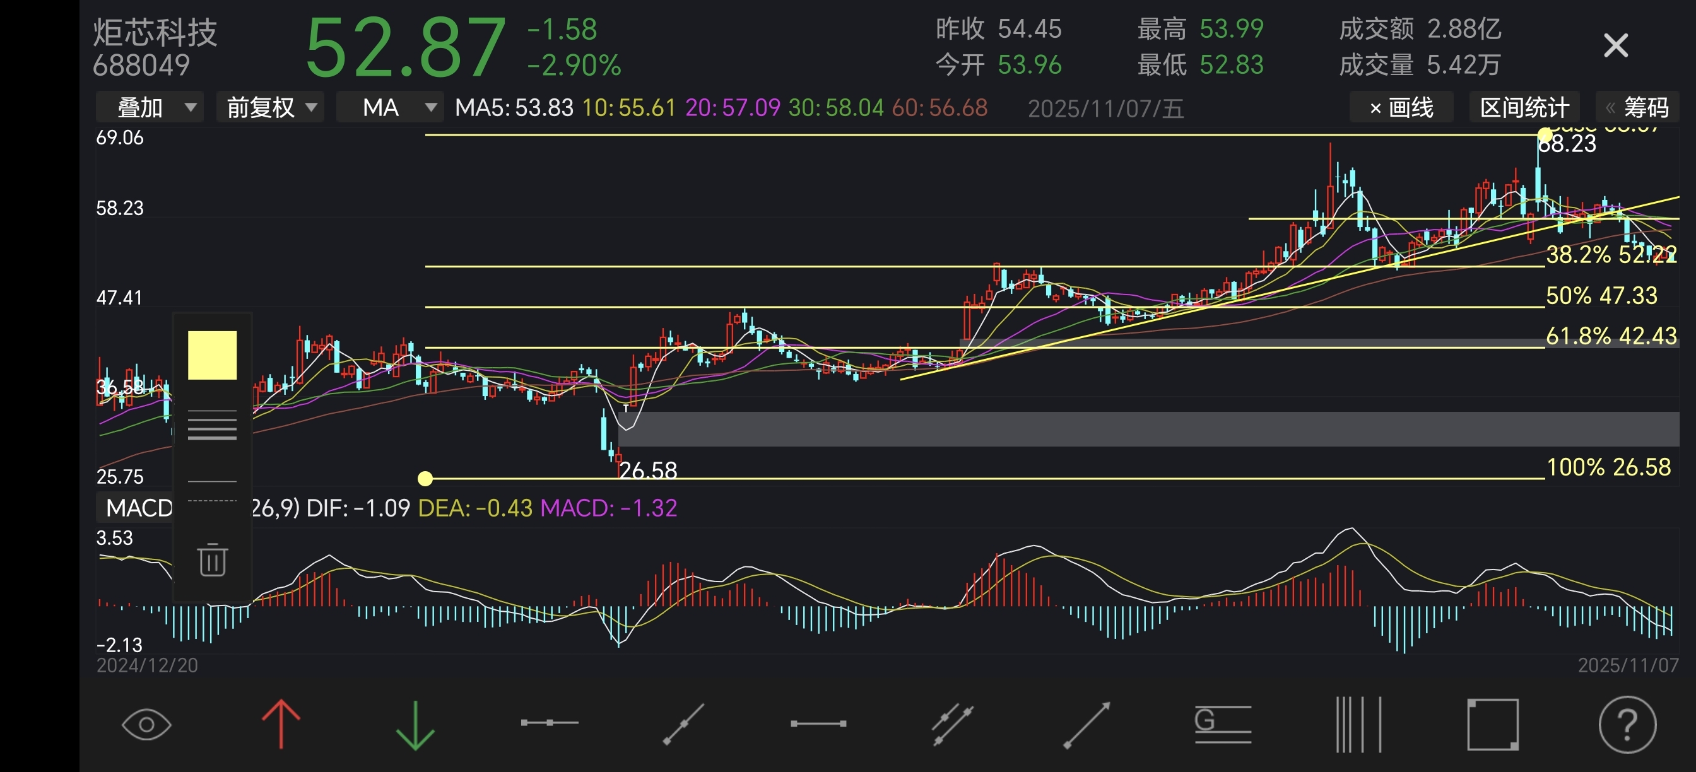The width and height of the screenshot is (1696, 772).
Task: Select the diagonal trend line tool
Action: click(683, 725)
